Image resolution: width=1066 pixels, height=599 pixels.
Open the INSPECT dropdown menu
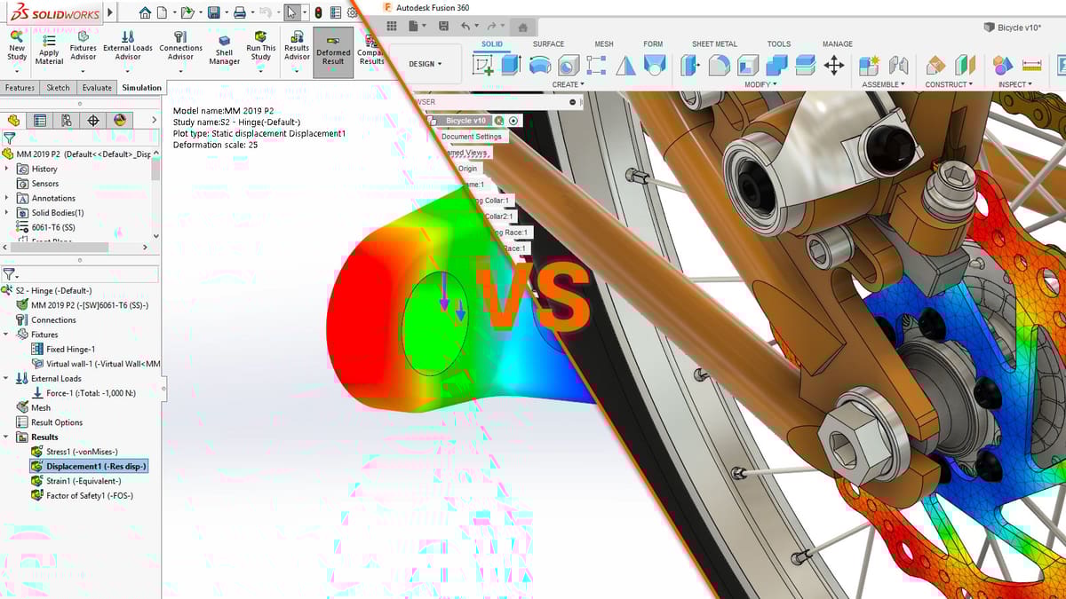pos(1014,84)
